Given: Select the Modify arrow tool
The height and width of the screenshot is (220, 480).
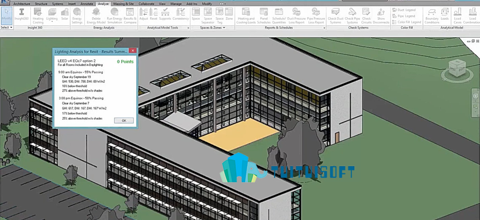Looking at the screenshot, I should pyautogui.click(x=6, y=15).
